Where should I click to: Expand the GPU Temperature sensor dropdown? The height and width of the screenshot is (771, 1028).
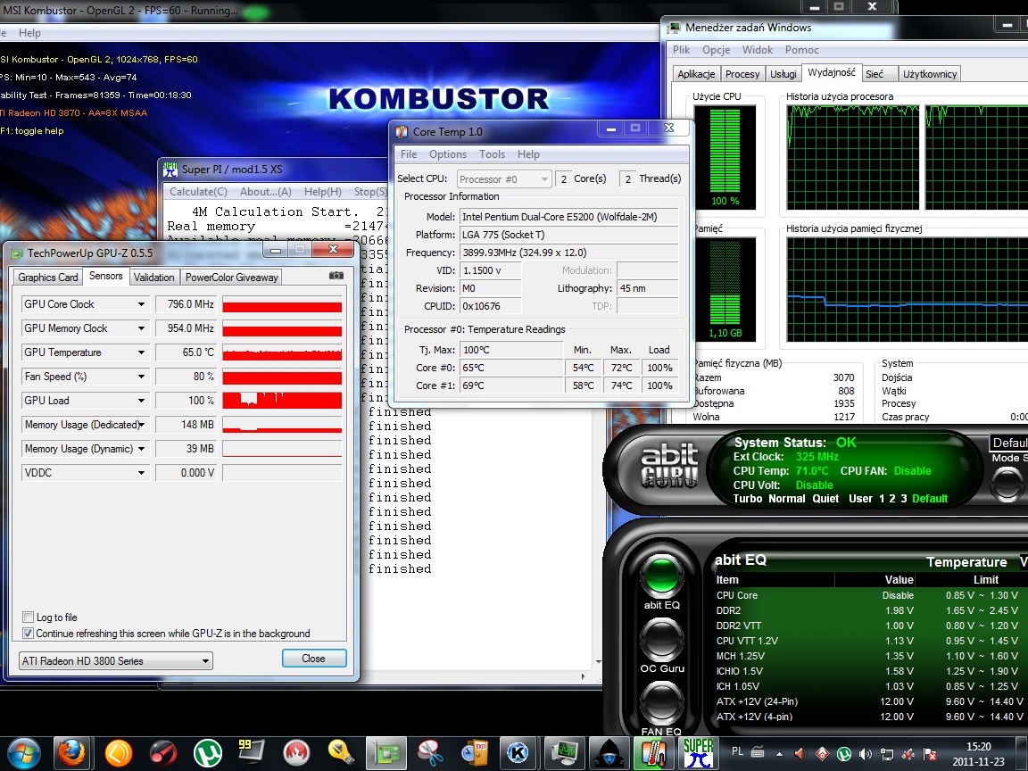141,352
